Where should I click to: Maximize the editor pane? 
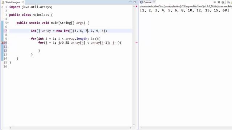click(x=134, y=2)
